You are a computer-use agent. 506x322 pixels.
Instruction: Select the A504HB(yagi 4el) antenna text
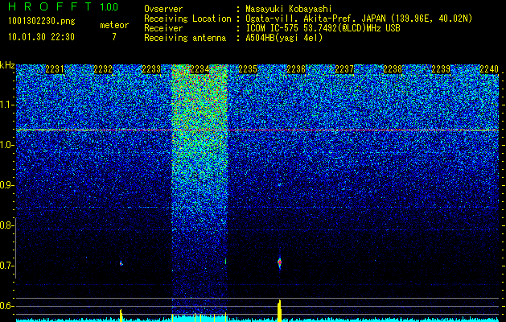[284, 38]
